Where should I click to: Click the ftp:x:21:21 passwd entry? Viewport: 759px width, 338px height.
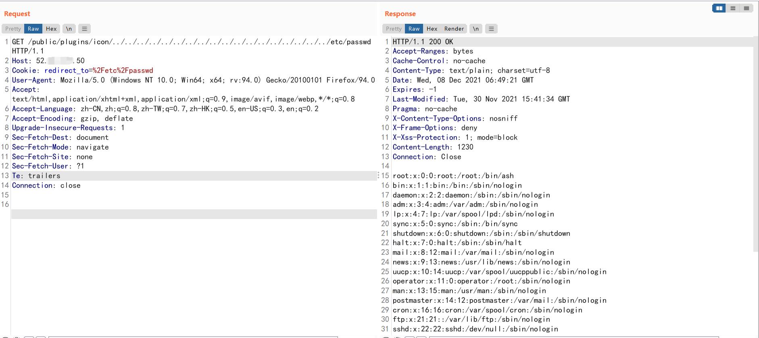click(x=471, y=319)
